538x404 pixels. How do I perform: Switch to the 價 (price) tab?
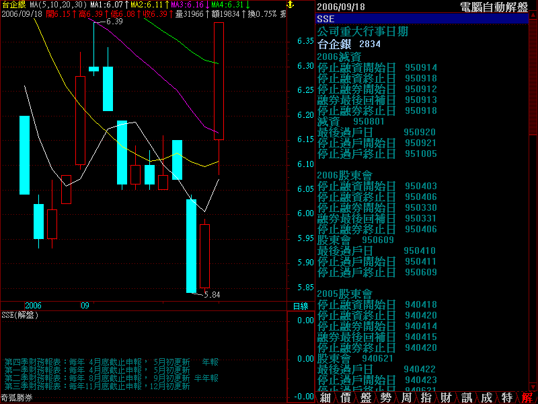pos(346,398)
